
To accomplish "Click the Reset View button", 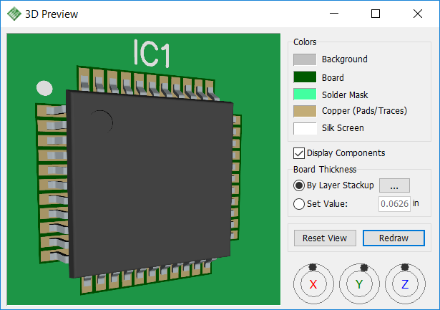I will (x=325, y=238).
